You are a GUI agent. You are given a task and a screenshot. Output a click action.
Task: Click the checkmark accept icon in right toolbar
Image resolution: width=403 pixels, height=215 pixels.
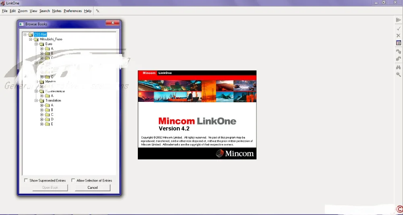399,28
